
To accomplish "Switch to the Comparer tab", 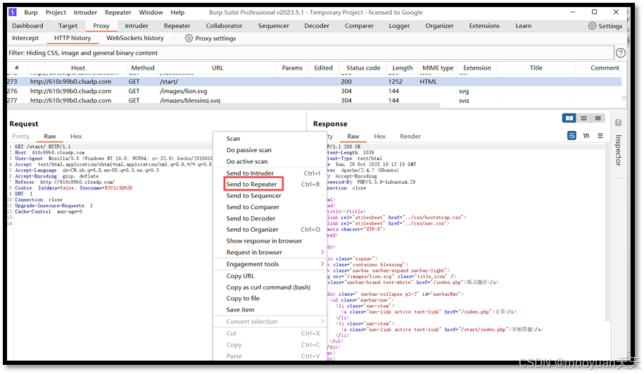I will pos(359,25).
